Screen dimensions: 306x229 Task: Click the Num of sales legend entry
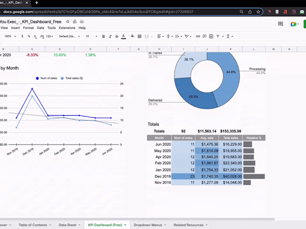coord(47,78)
